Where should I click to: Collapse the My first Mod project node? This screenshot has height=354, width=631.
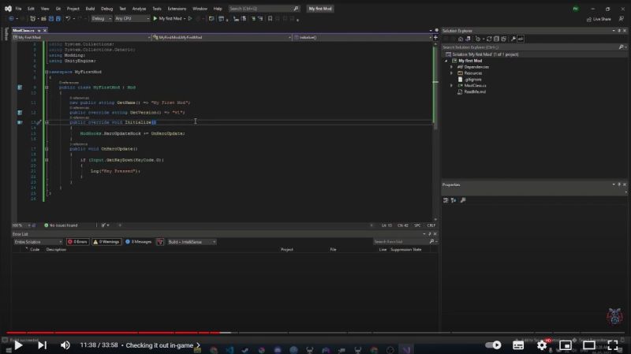pyautogui.click(x=446, y=61)
